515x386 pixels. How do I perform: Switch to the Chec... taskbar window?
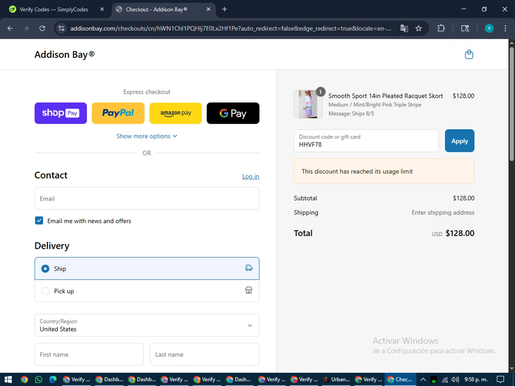(400, 379)
